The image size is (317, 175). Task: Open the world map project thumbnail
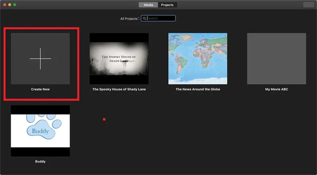[198, 58]
